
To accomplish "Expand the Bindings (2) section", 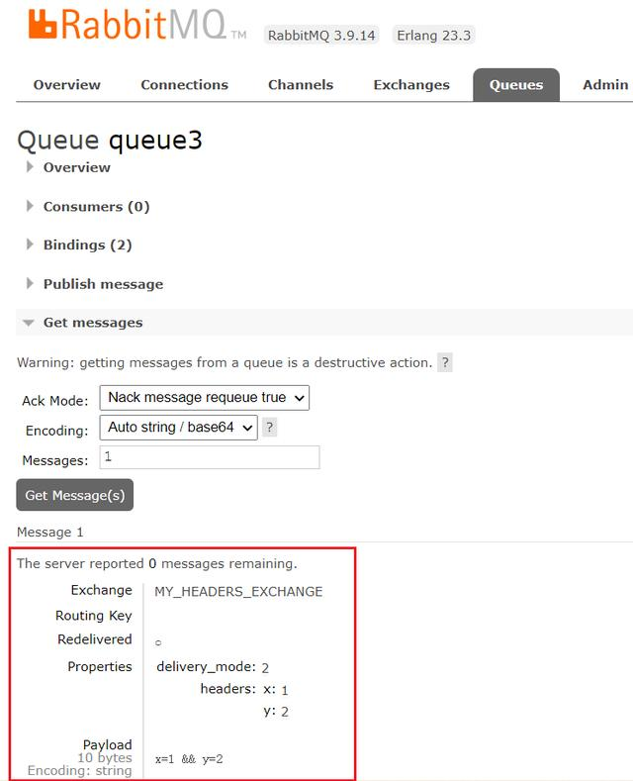I will [x=87, y=244].
